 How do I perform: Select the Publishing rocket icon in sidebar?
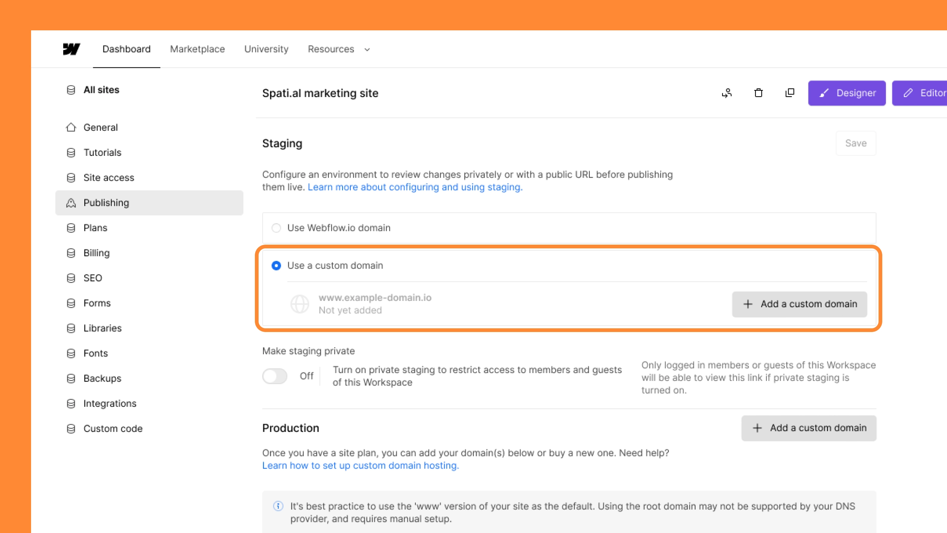click(x=71, y=202)
